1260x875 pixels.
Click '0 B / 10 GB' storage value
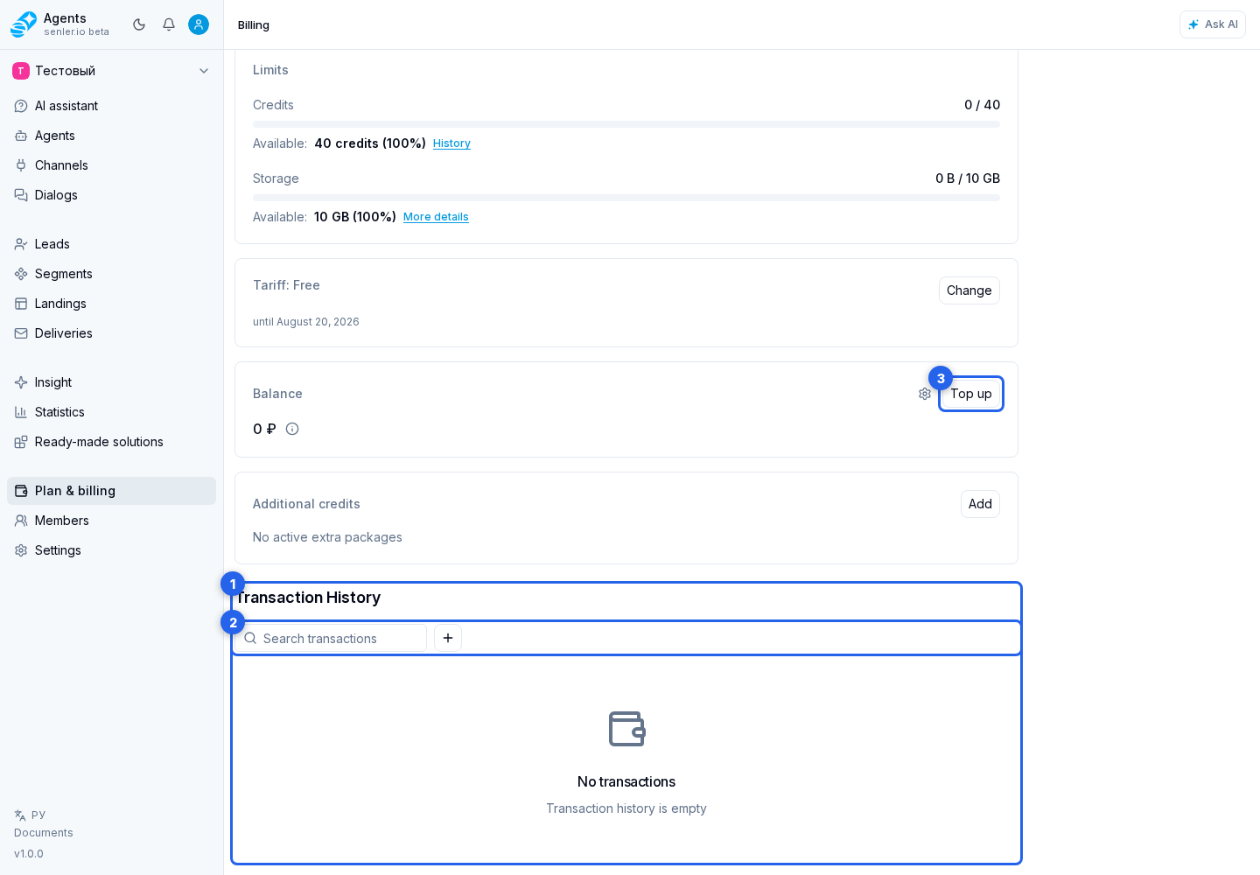point(968,178)
